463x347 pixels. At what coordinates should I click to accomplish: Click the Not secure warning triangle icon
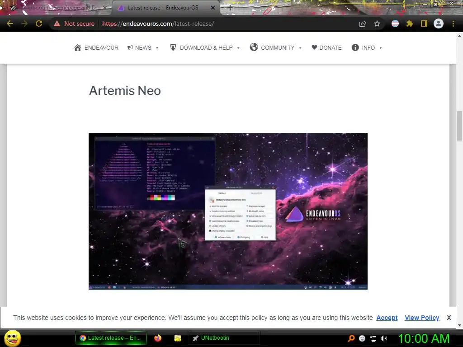click(57, 23)
